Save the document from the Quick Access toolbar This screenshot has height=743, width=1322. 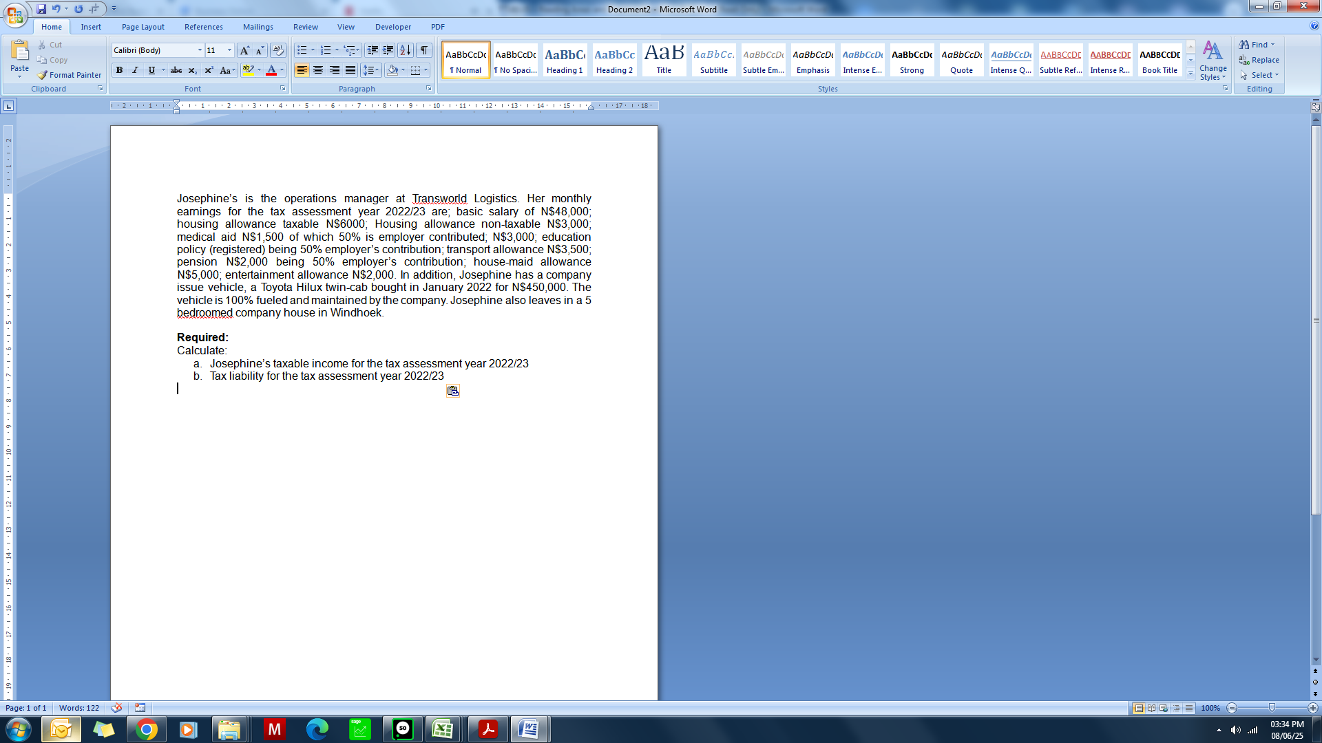41,9
